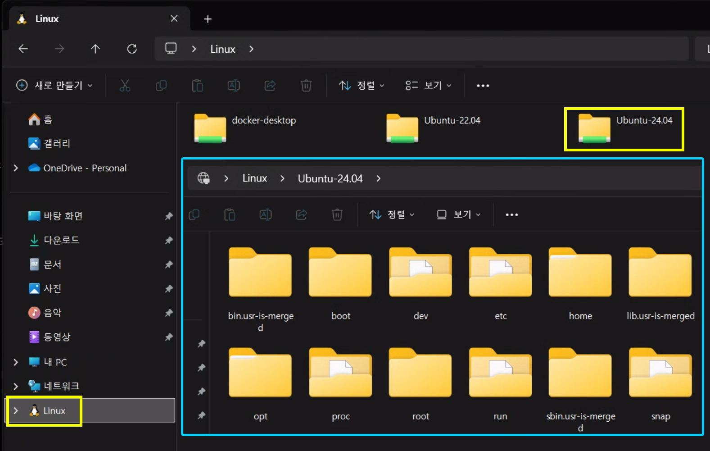The height and width of the screenshot is (451, 710).
Task: Click the Delete icon in Ubuntu-24.04 window toolbar
Action: click(x=337, y=214)
